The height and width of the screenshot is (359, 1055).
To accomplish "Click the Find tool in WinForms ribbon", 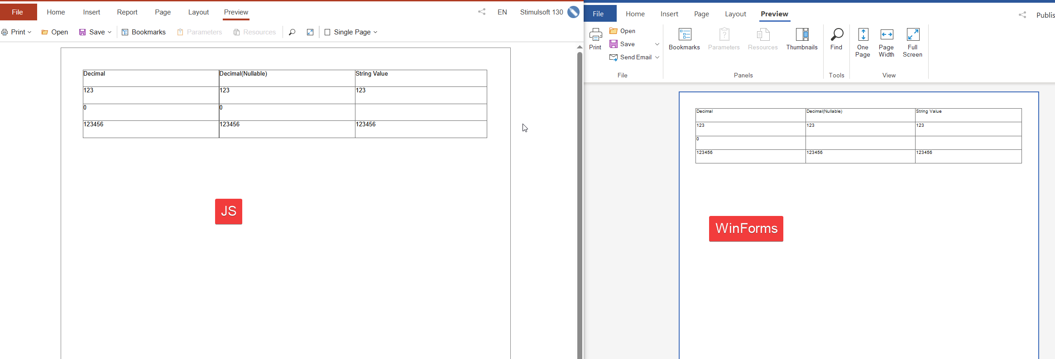I will [836, 39].
